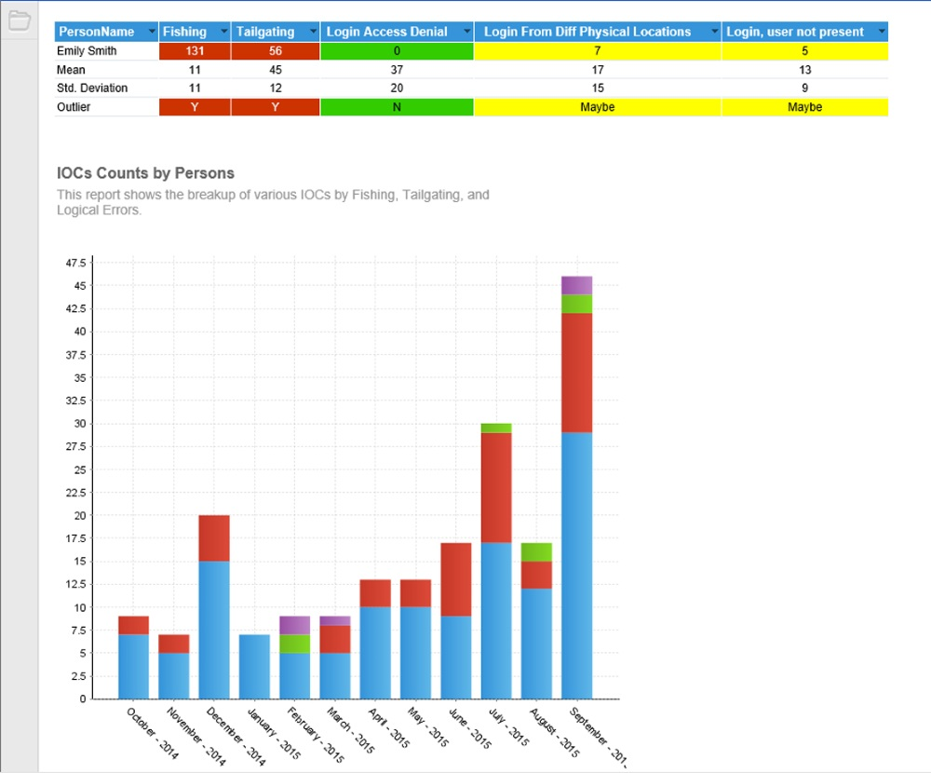Click the green Login Access Denial zero cell
The width and height of the screenshot is (931, 773).
[397, 51]
